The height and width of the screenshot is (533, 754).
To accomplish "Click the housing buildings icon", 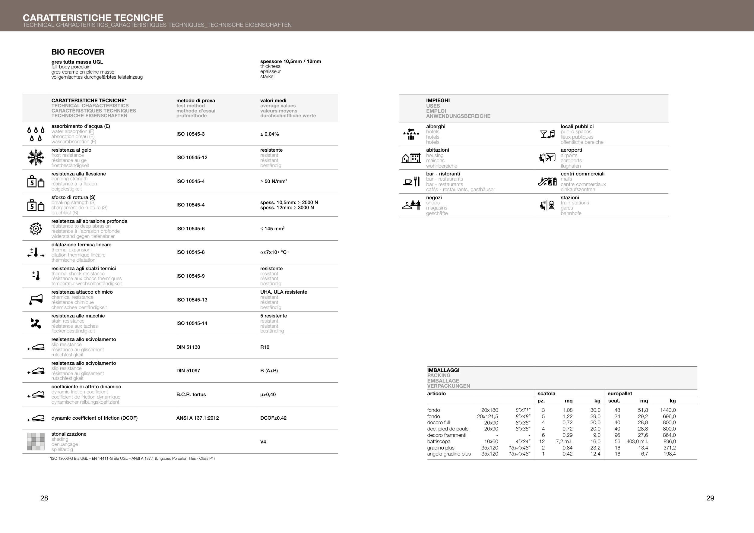I will coord(411,158).
